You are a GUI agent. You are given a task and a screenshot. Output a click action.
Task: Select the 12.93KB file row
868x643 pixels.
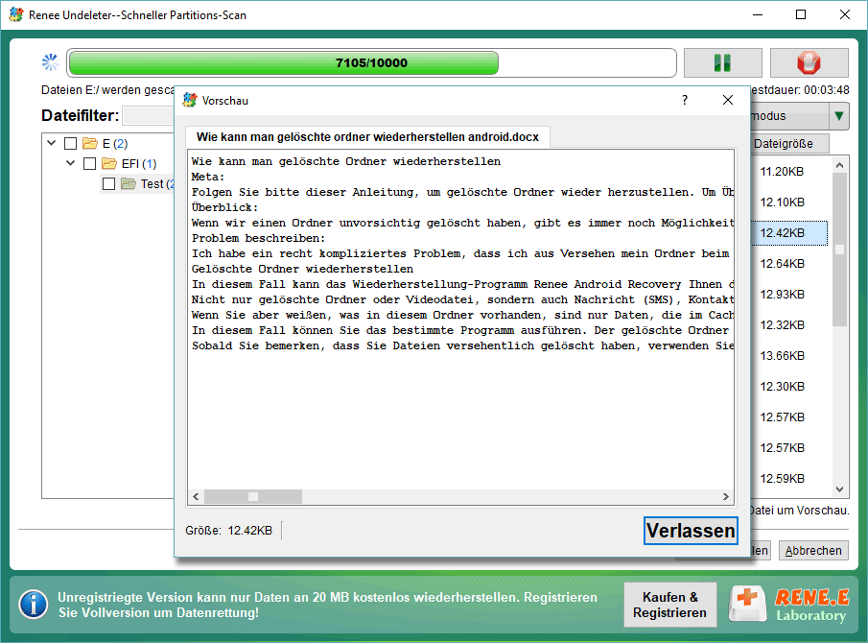point(788,294)
